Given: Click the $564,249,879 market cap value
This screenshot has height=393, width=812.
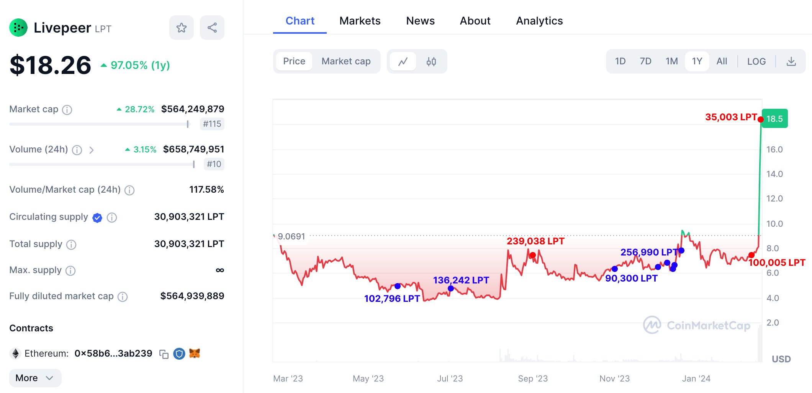Looking at the screenshot, I should (193, 109).
